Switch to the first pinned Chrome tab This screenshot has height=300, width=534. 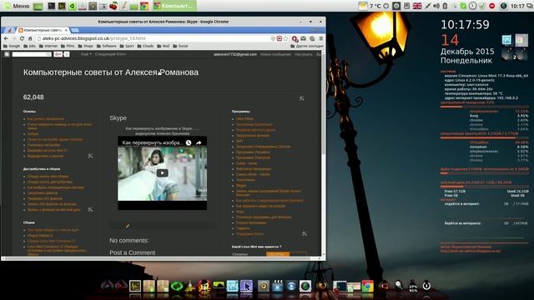pos(10,30)
